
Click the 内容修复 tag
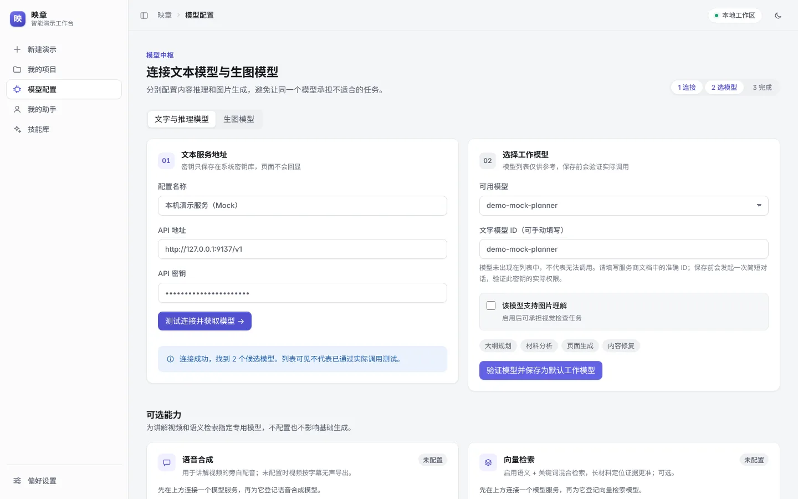click(x=621, y=346)
